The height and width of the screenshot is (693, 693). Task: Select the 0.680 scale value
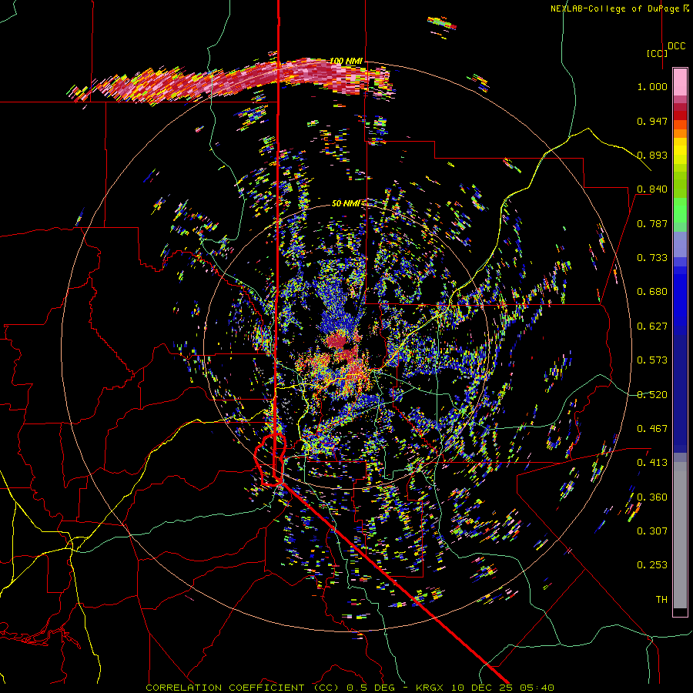(x=652, y=292)
